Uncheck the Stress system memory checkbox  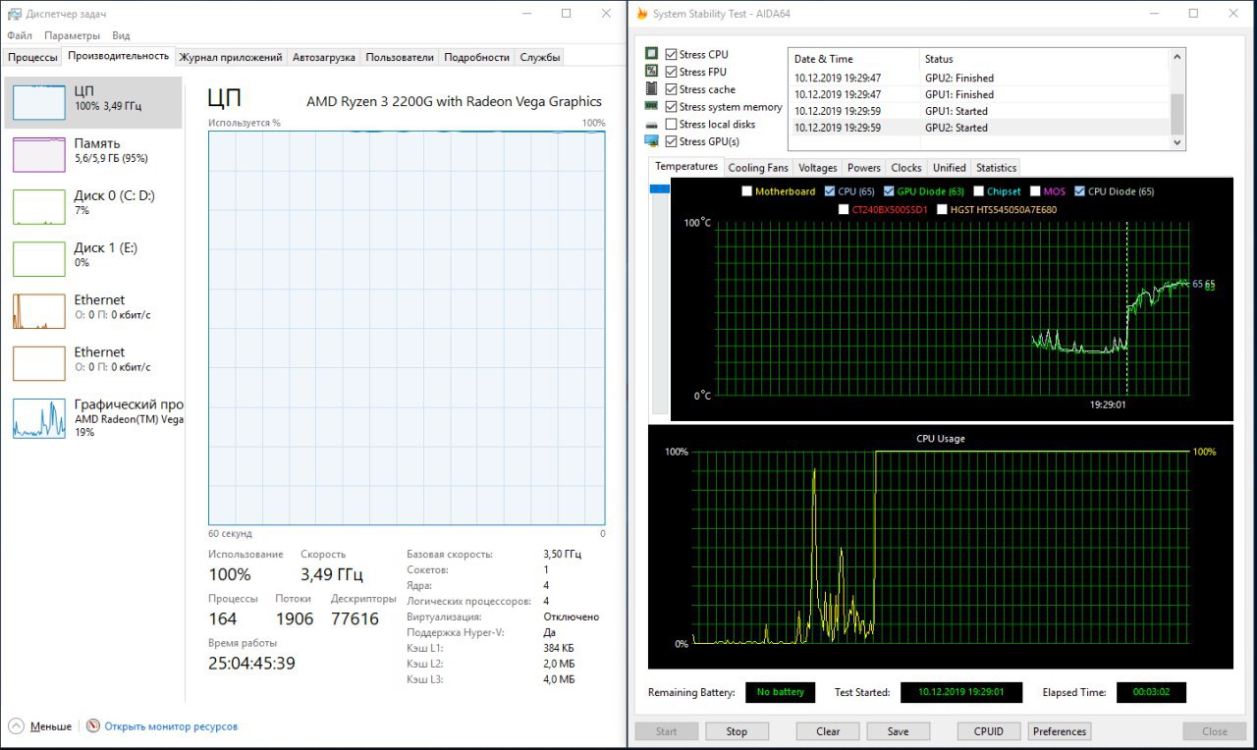(671, 107)
